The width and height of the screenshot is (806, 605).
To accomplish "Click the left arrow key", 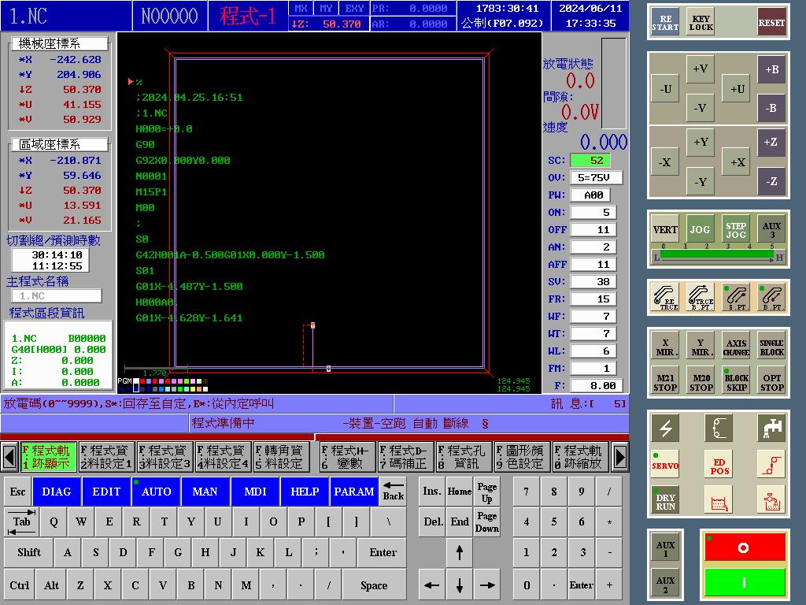I will pyautogui.click(x=432, y=585).
